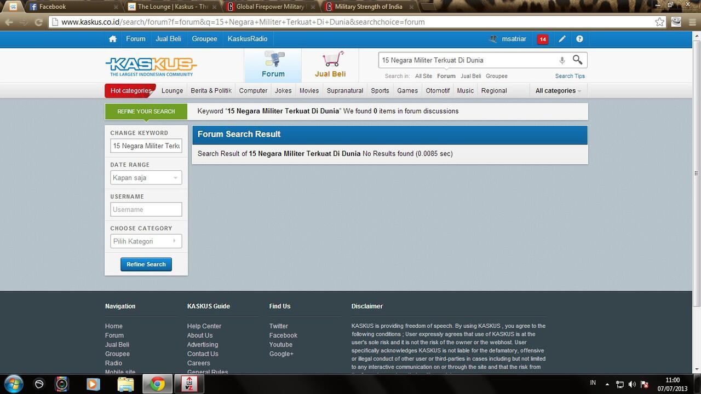Open the media player taskbar icon
Screen dimensions: 701x394
click(93, 384)
